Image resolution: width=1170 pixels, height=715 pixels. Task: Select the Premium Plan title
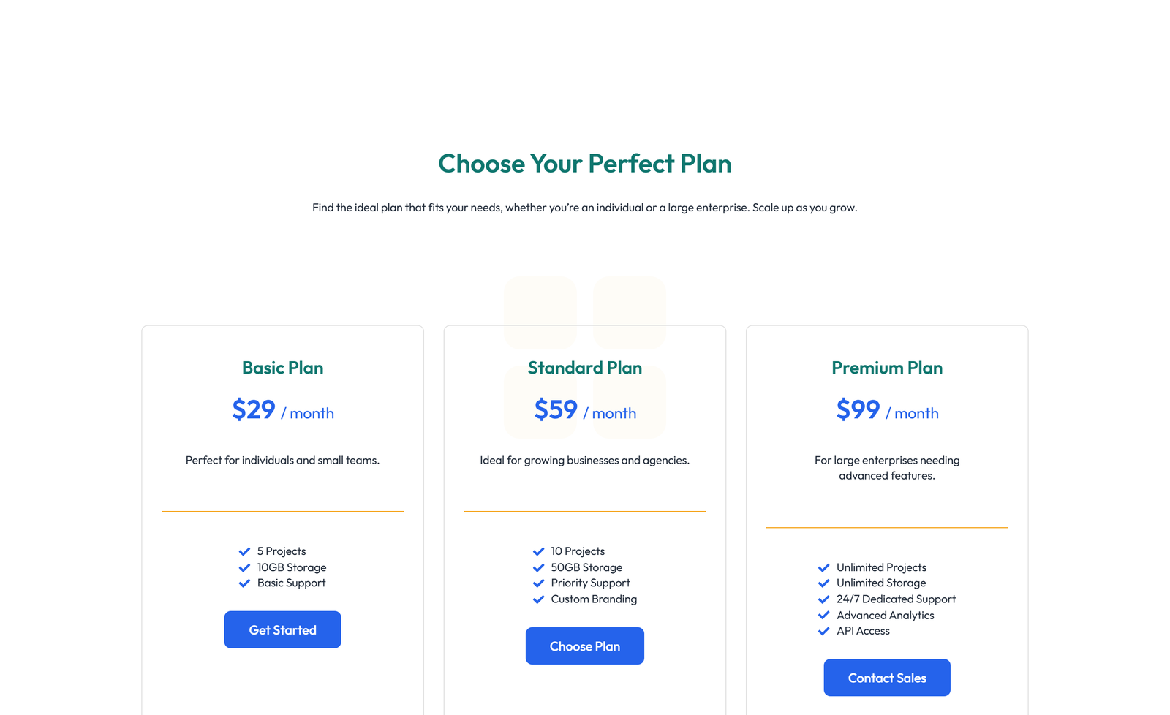[x=886, y=368]
